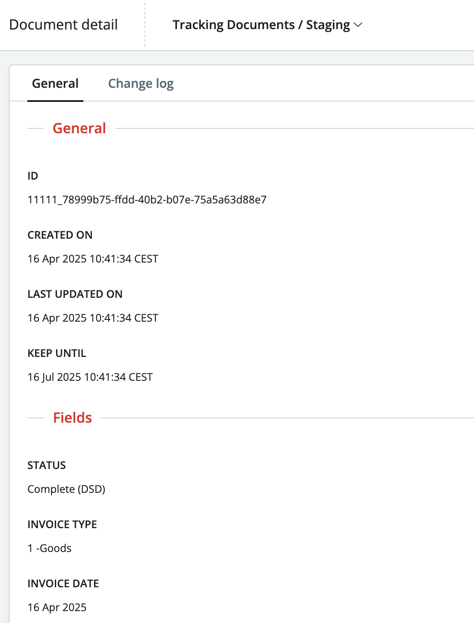Image resolution: width=474 pixels, height=623 pixels.
Task: Click the Last Updated On timestamp value
Action: click(93, 318)
